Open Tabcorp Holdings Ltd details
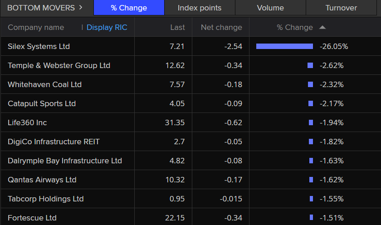The height and width of the screenshot is (225, 381). [x=46, y=199]
